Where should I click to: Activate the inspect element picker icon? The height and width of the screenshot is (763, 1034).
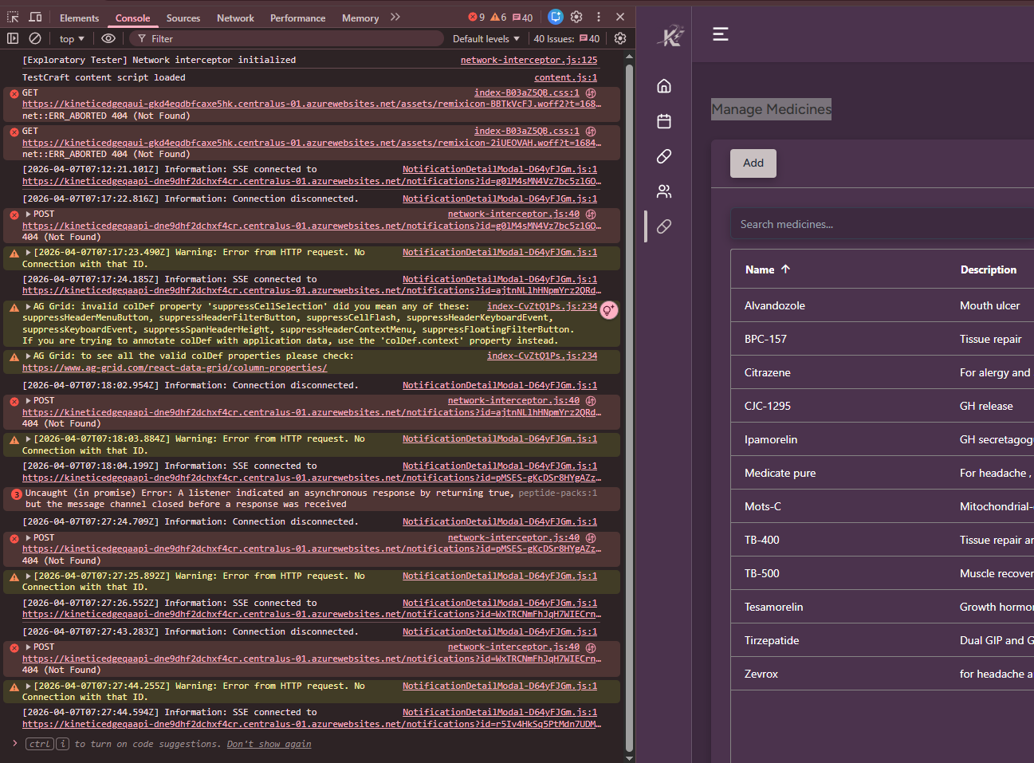coord(13,17)
